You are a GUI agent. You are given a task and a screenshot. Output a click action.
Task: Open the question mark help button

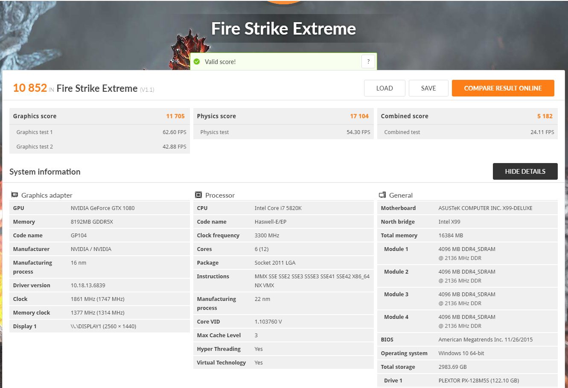[368, 61]
